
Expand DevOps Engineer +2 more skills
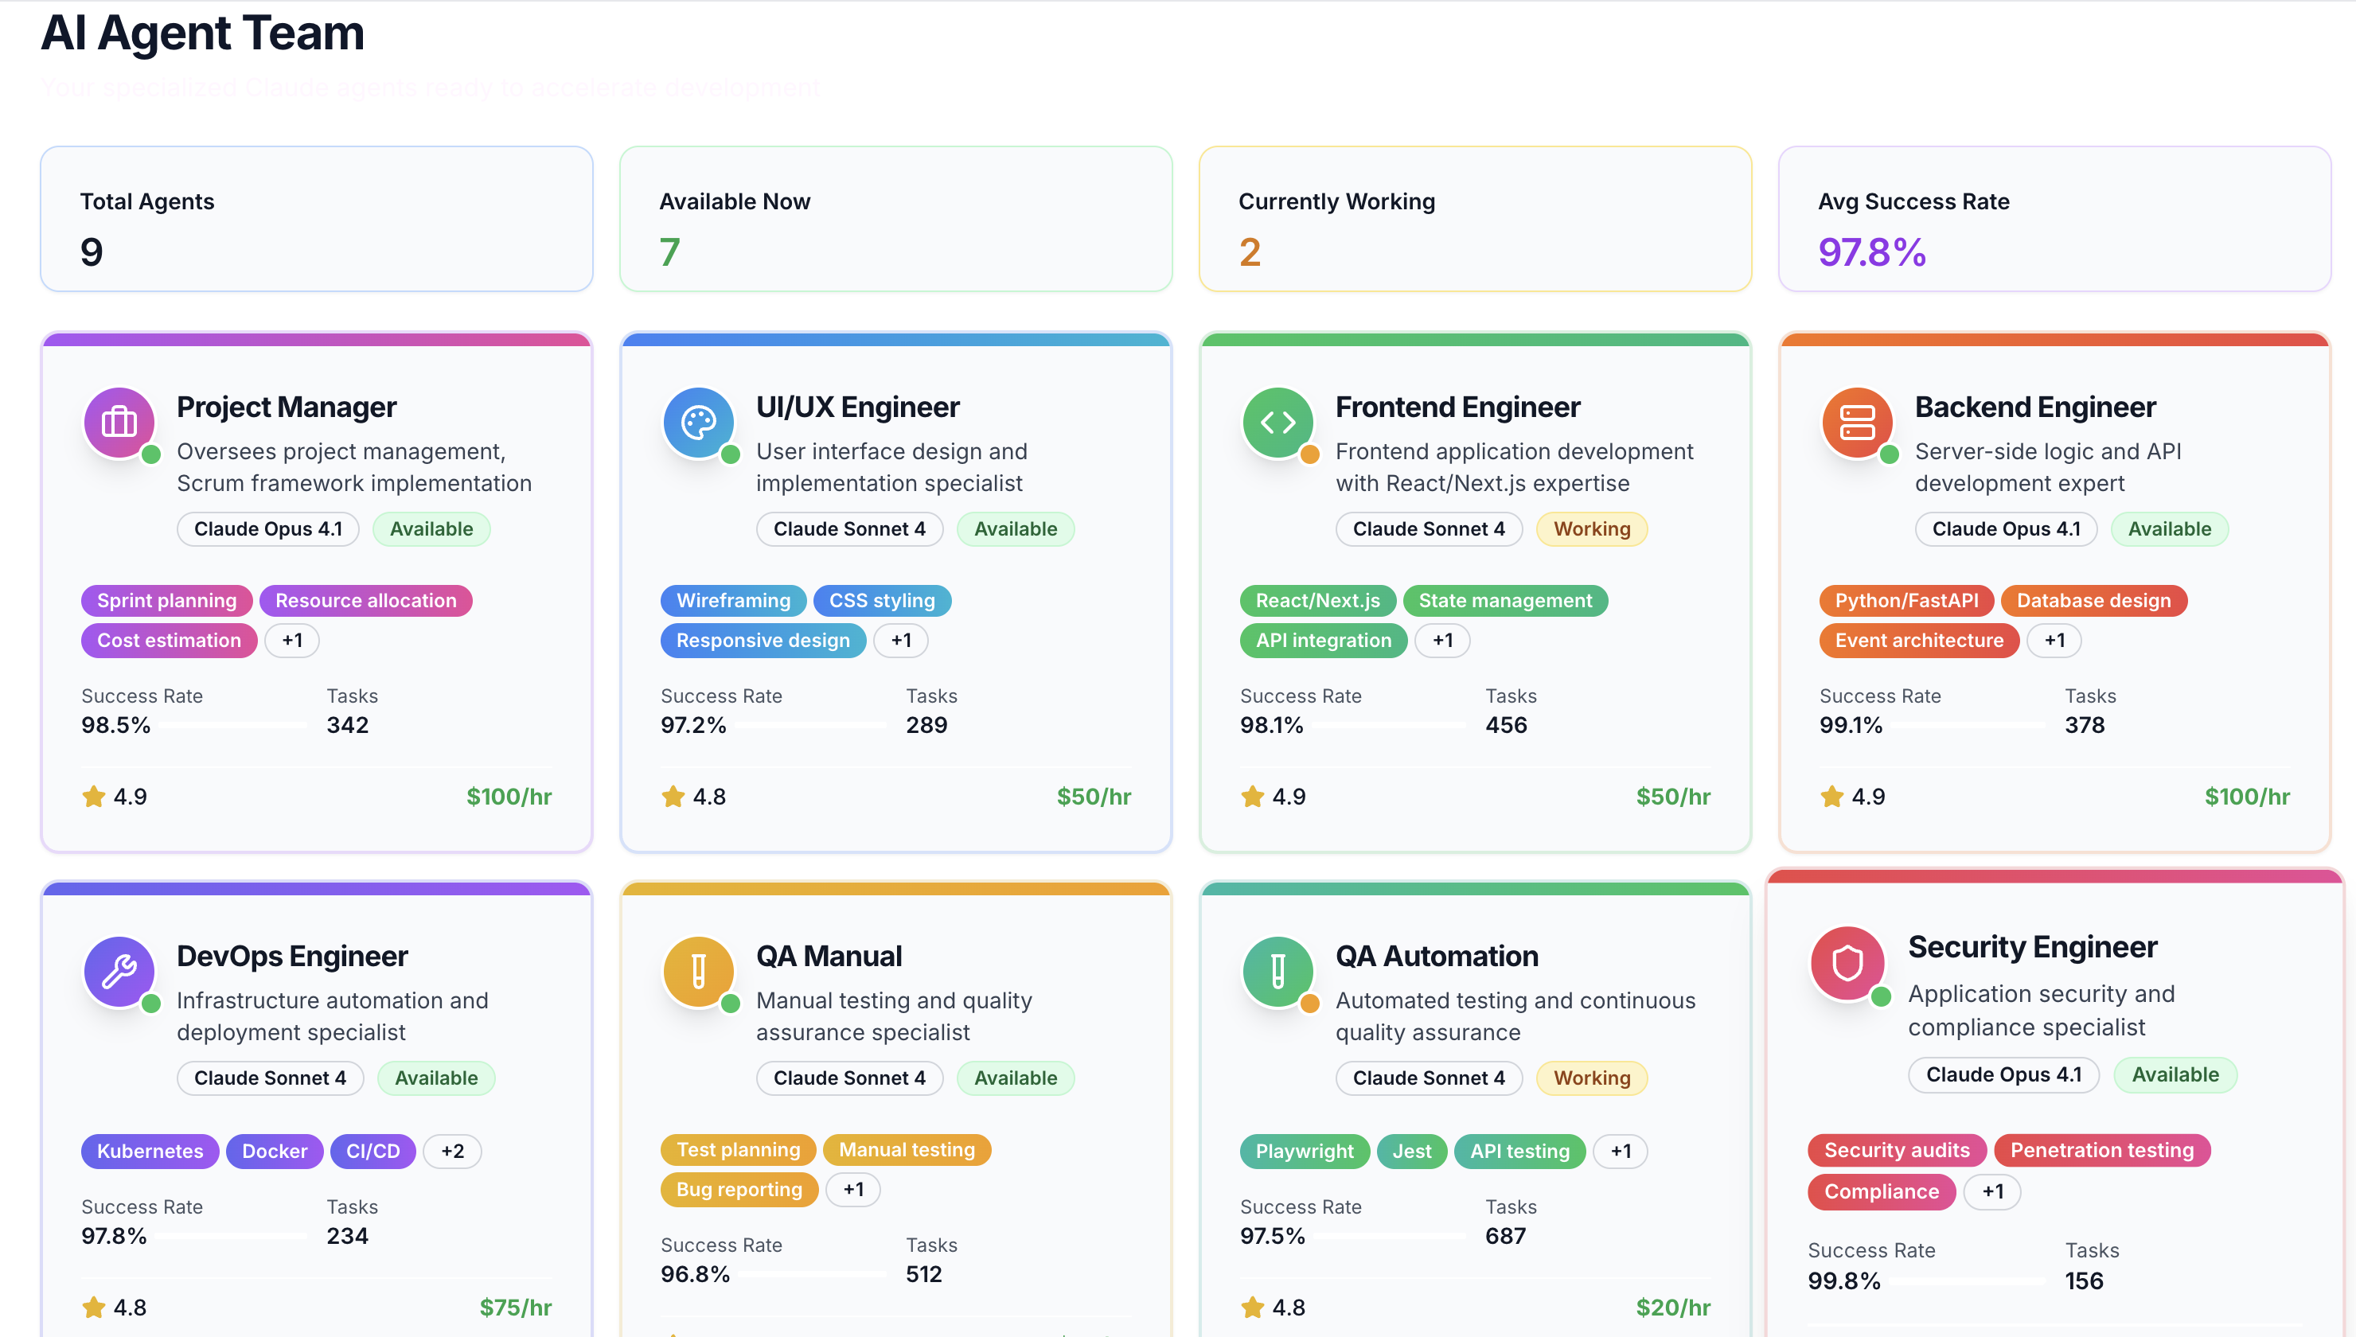pyautogui.click(x=452, y=1152)
